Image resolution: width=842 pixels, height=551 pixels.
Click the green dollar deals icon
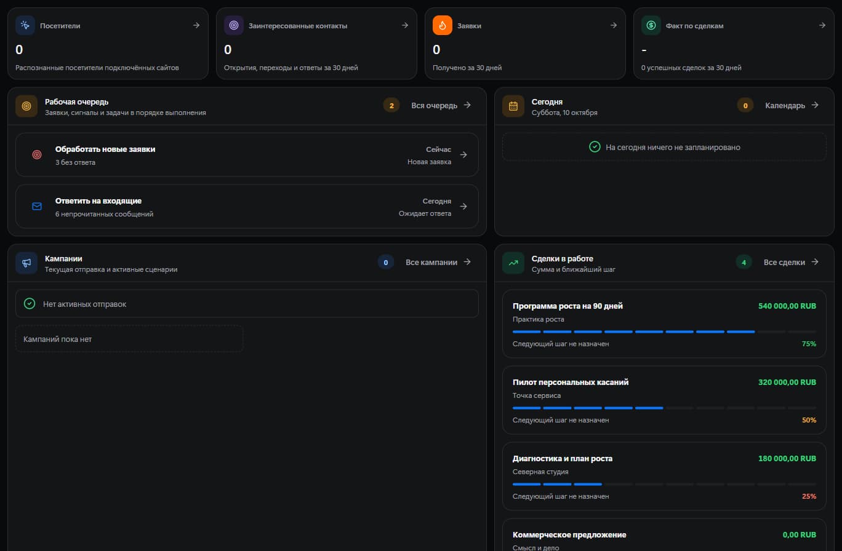click(x=651, y=25)
